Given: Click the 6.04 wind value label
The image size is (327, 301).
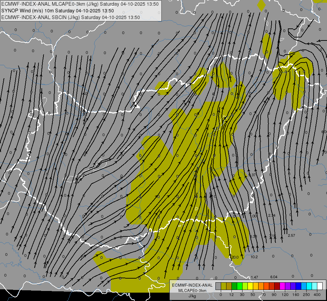Looking at the screenshot, I should pyautogui.click(x=274, y=277).
